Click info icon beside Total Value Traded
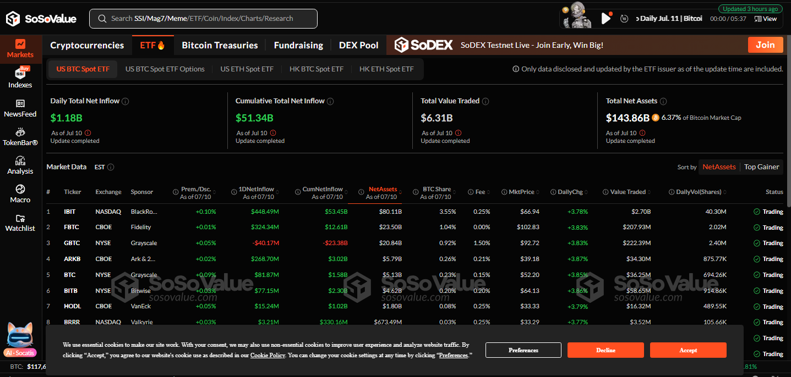791x377 pixels. pyautogui.click(x=485, y=101)
